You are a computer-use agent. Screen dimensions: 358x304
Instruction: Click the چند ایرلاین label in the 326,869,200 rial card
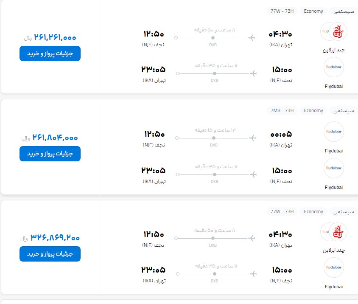pos(334,251)
